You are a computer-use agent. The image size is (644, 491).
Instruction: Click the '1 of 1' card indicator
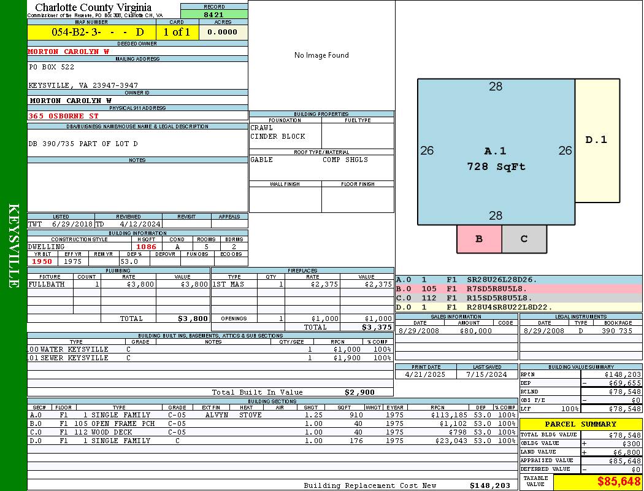point(177,32)
